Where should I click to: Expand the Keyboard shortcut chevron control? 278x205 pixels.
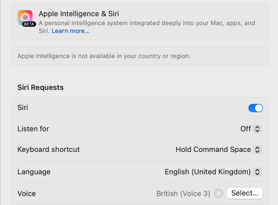(257, 150)
